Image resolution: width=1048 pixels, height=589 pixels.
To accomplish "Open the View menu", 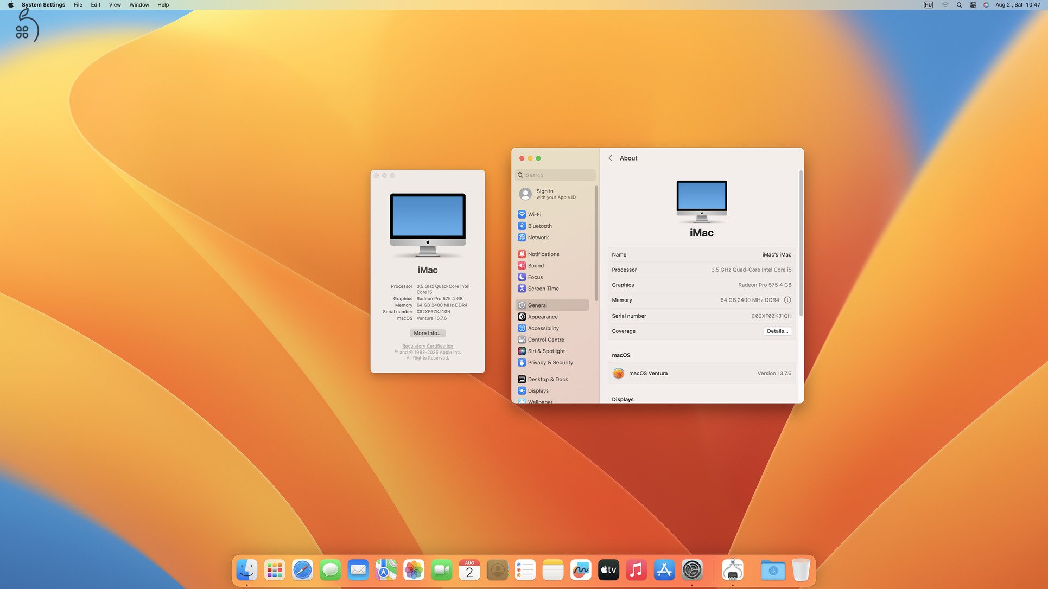I will point(115,5).
